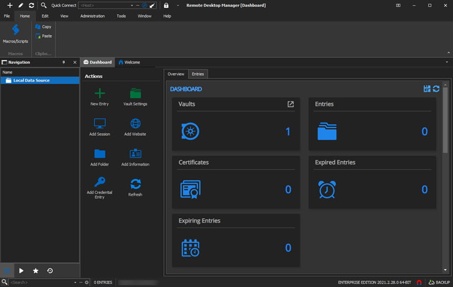Open the Window ribbon tab
Screen dimensions: 453x287
pyautogui.click(x=144, y=16)
